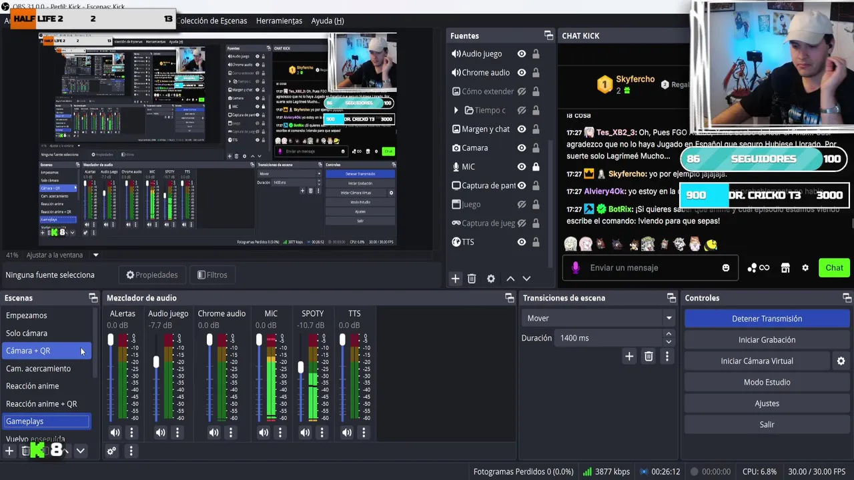Screen dimensions: 854x480
Task: Open source properties gear in Fuentes
Action: 491,279
